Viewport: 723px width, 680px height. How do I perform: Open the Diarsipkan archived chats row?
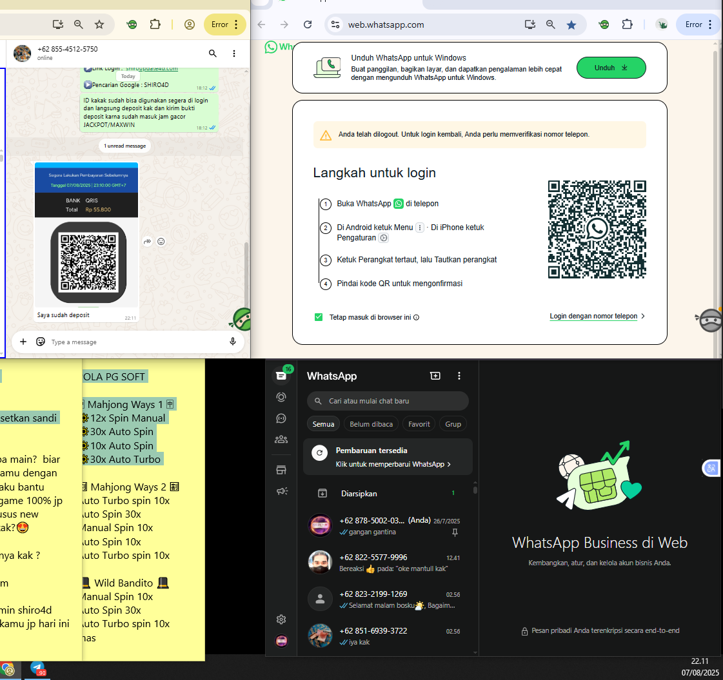point(388,494)
